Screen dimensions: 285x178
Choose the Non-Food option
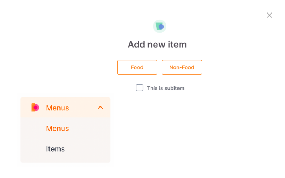[182, 67]
